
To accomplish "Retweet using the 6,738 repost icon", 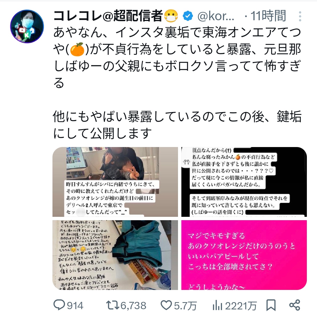I will [x=113, y=305].
